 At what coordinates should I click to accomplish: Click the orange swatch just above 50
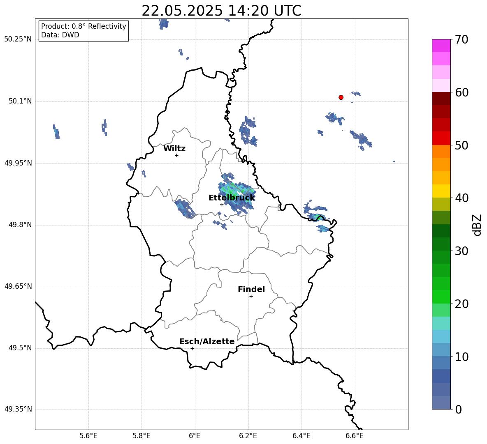pyautogui.click(x=441, y=152)
